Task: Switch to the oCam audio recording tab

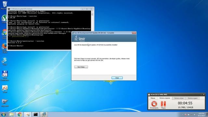Action: 193,98
